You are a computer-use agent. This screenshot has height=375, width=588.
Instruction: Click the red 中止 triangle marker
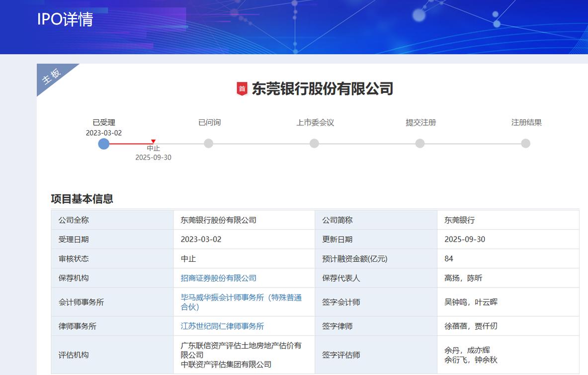point(154,141)
